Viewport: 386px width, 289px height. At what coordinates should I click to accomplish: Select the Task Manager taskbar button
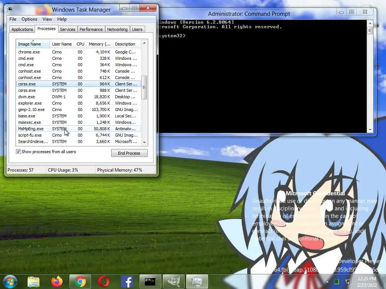[x=197, y=281]
